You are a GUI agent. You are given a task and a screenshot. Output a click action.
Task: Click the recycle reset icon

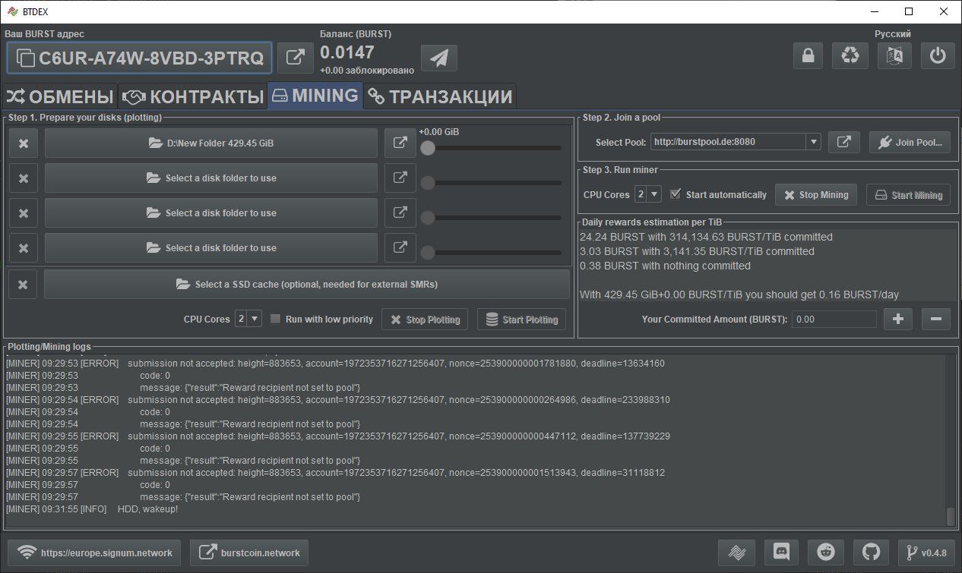[x=851, y=55]
